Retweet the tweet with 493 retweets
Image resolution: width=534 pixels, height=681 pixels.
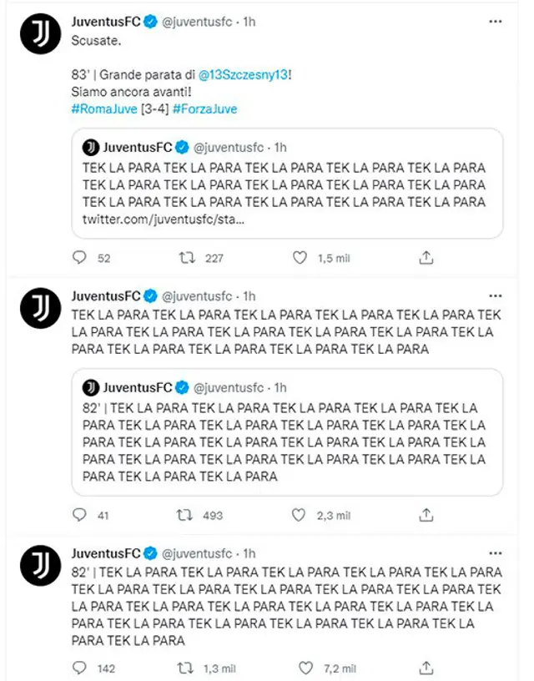pos(187,515)
